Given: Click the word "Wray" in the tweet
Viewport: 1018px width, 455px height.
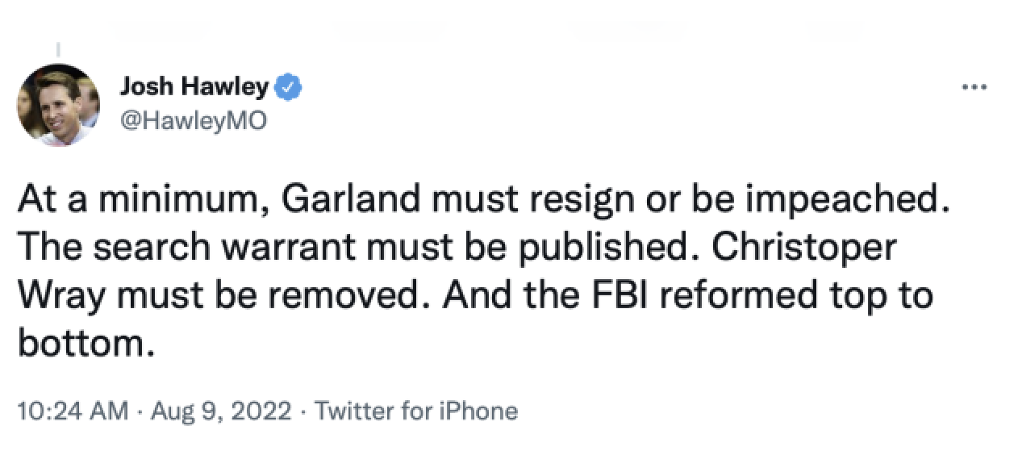Looking at the screenshot, I should [56, 296].
